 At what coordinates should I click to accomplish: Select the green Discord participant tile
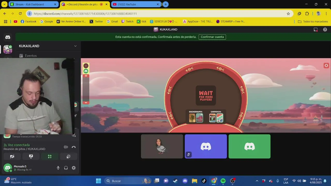click(x=250, y=146)
